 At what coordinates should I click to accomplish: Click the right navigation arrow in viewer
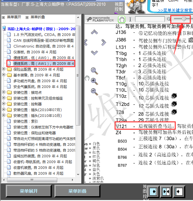tap(103, 42)
